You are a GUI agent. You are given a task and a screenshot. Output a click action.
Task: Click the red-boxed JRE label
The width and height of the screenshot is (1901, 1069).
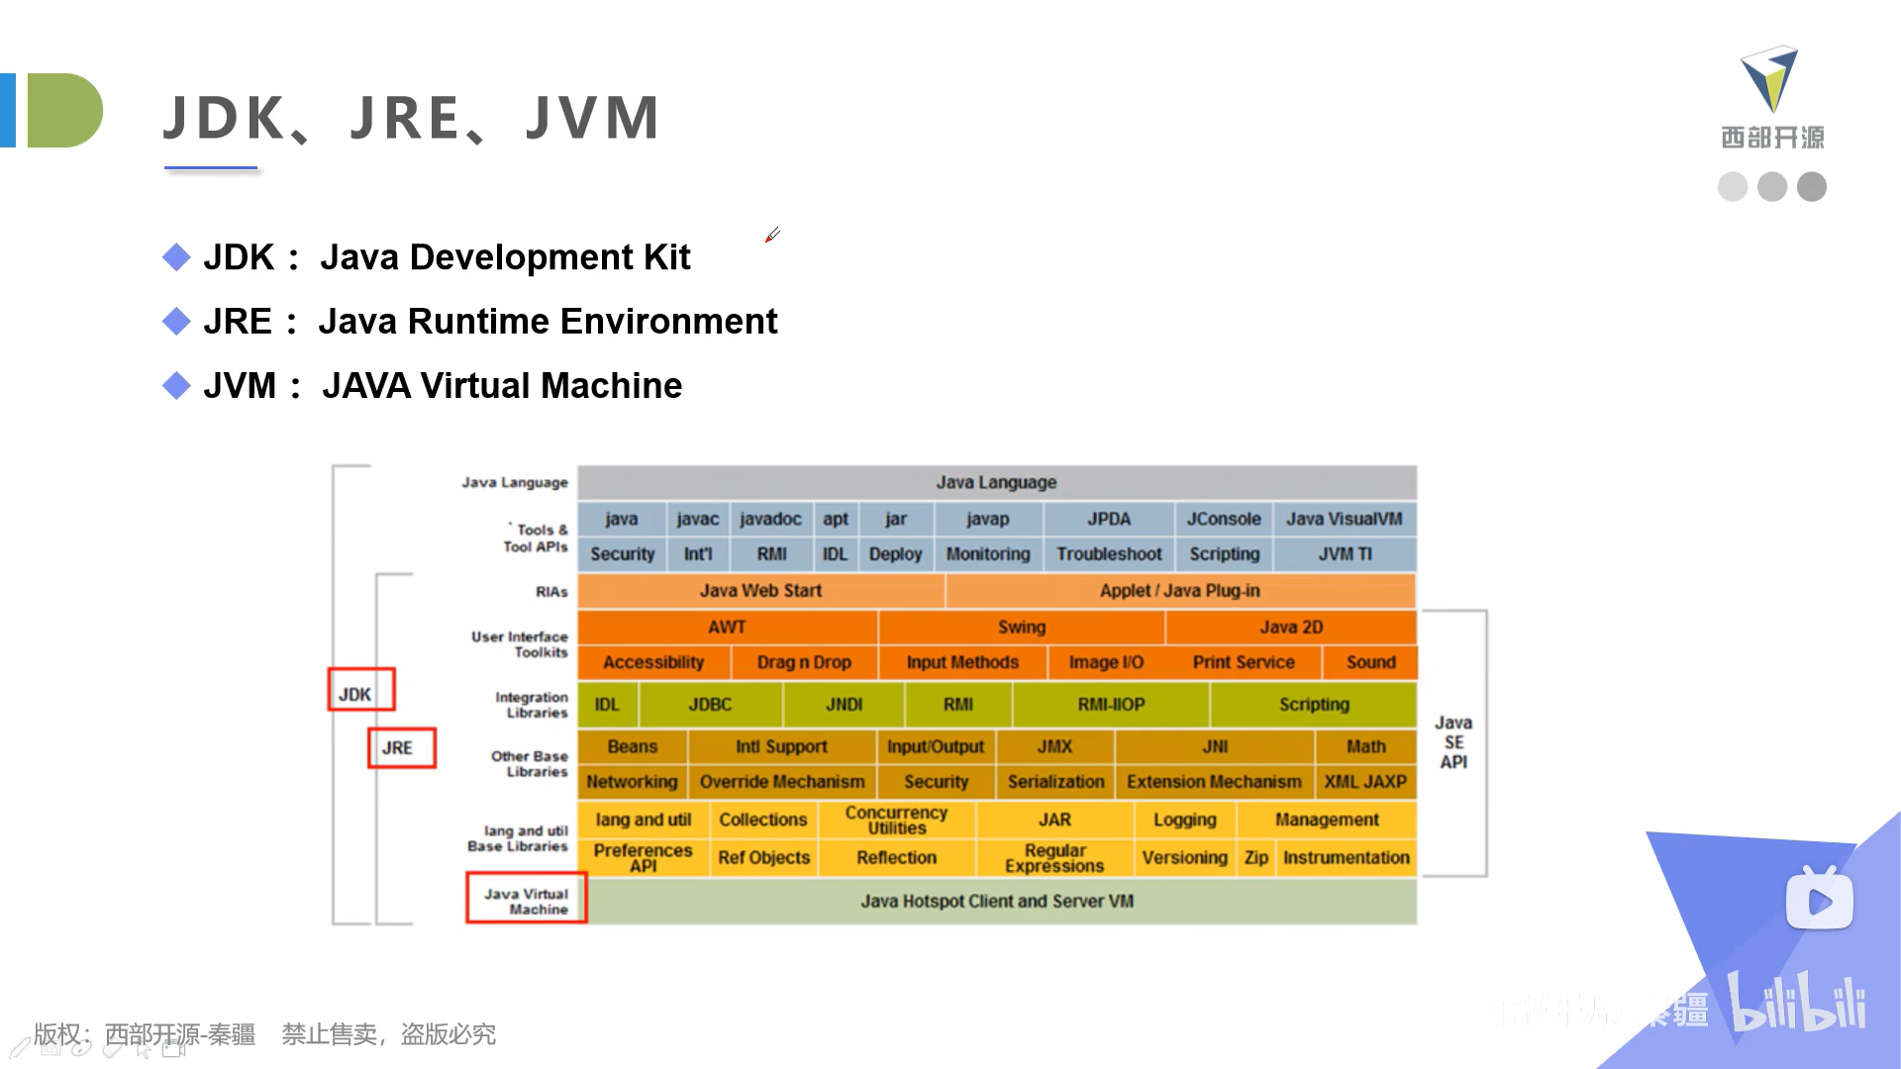[401, 747]
